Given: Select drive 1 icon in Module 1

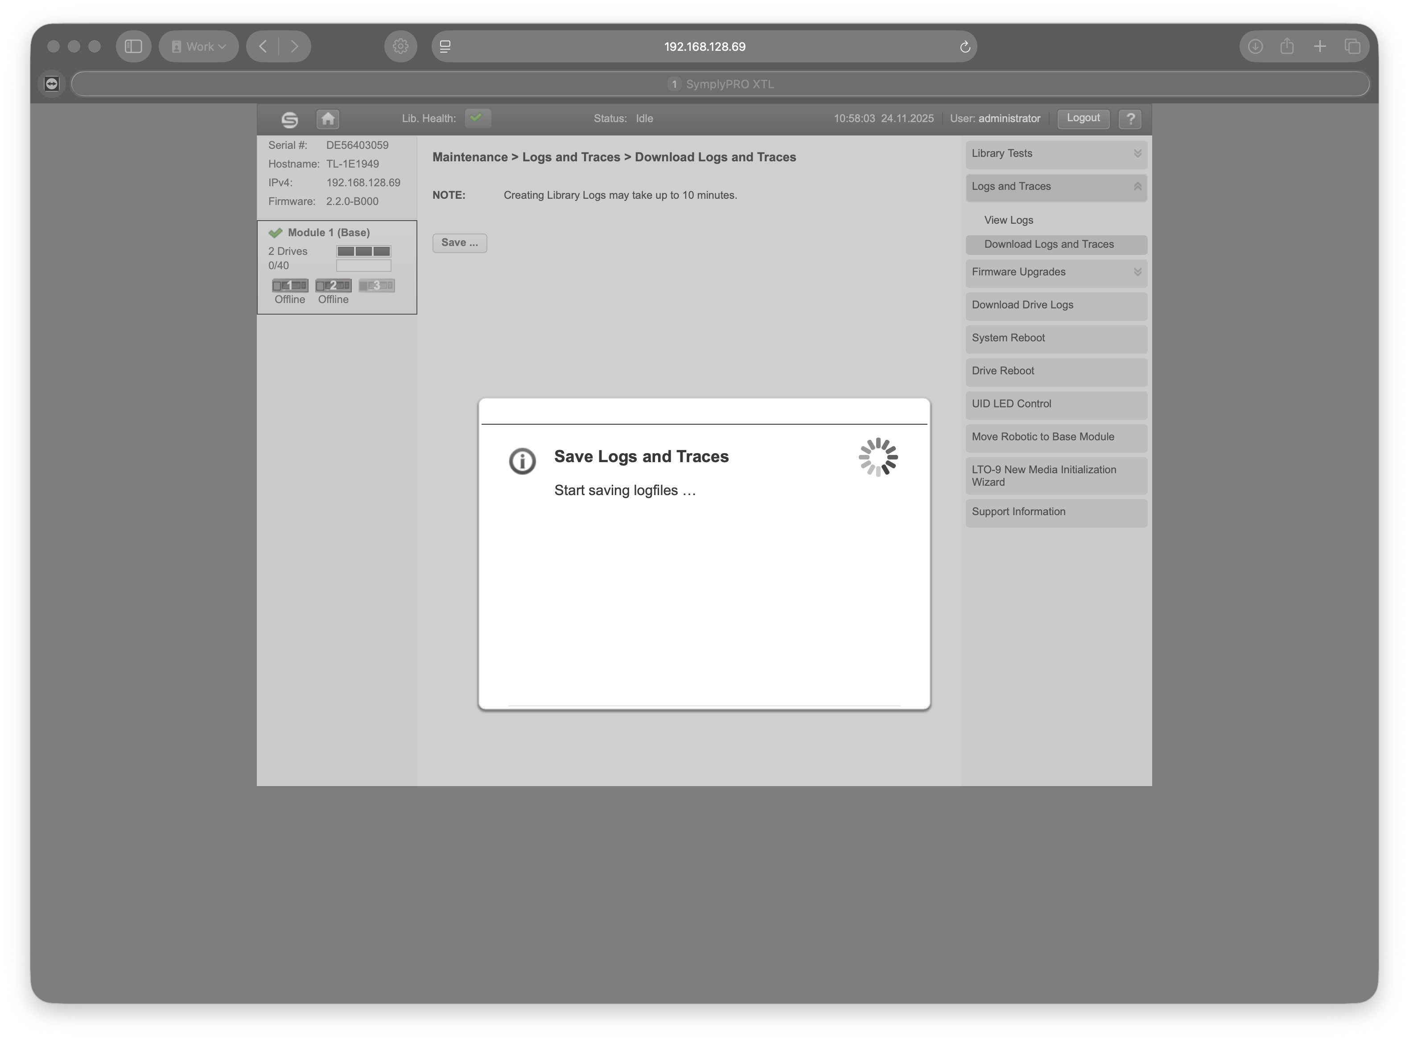Looking at the screenshot, I should click(289, 286).
